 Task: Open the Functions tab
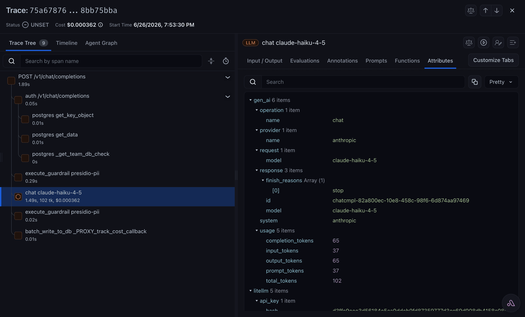[407, 61]
